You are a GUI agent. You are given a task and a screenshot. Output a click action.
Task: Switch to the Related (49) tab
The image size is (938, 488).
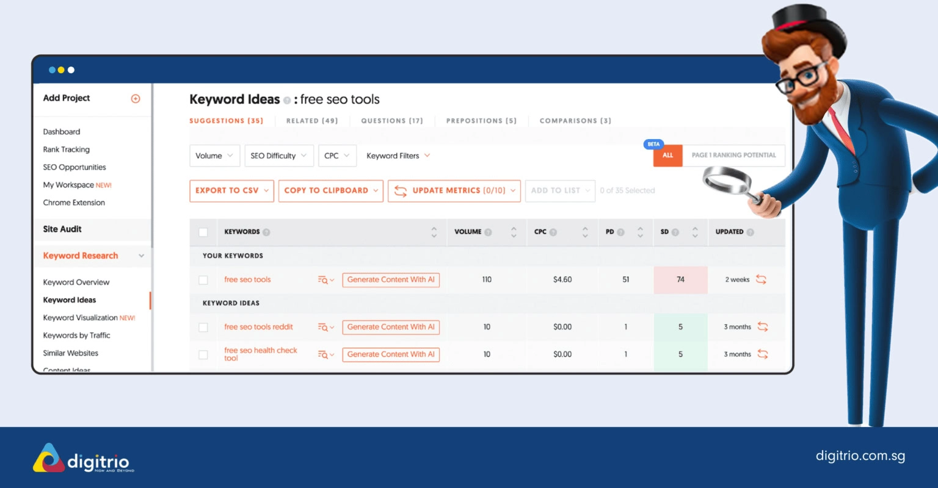click(x=311, y=121)
